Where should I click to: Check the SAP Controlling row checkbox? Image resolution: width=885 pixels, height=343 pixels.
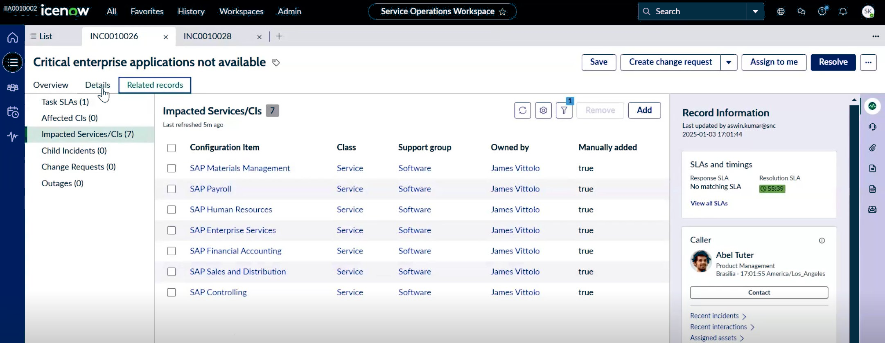pyautogui.click(x=172, y=292)
